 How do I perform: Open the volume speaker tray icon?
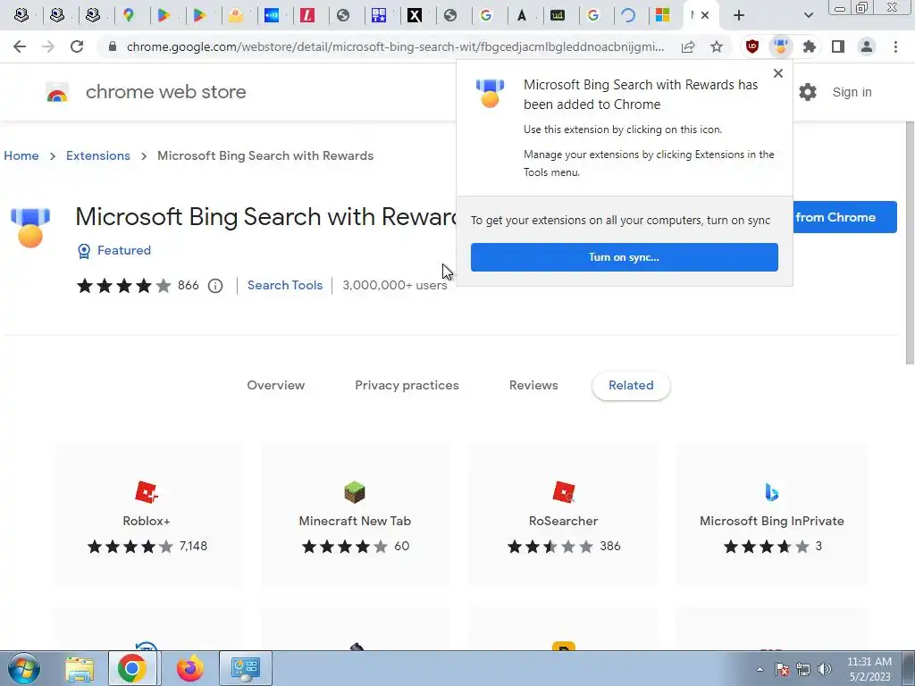[x=825, y=669]
